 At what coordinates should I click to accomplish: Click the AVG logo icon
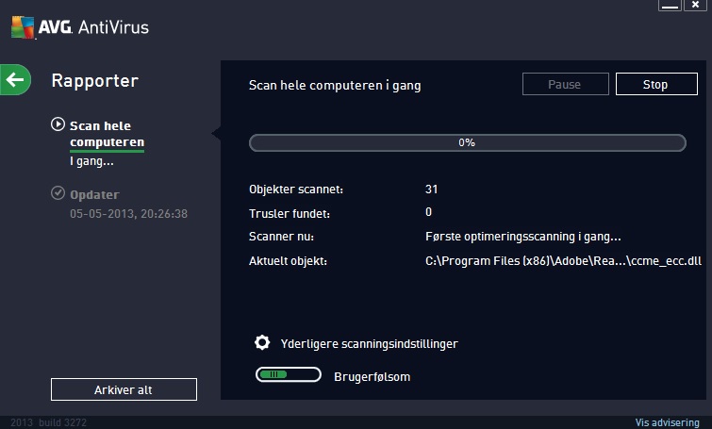[x=23, y=27]
